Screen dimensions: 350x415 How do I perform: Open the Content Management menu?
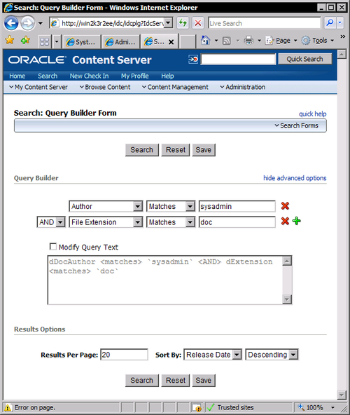click(x=175, y=87)
